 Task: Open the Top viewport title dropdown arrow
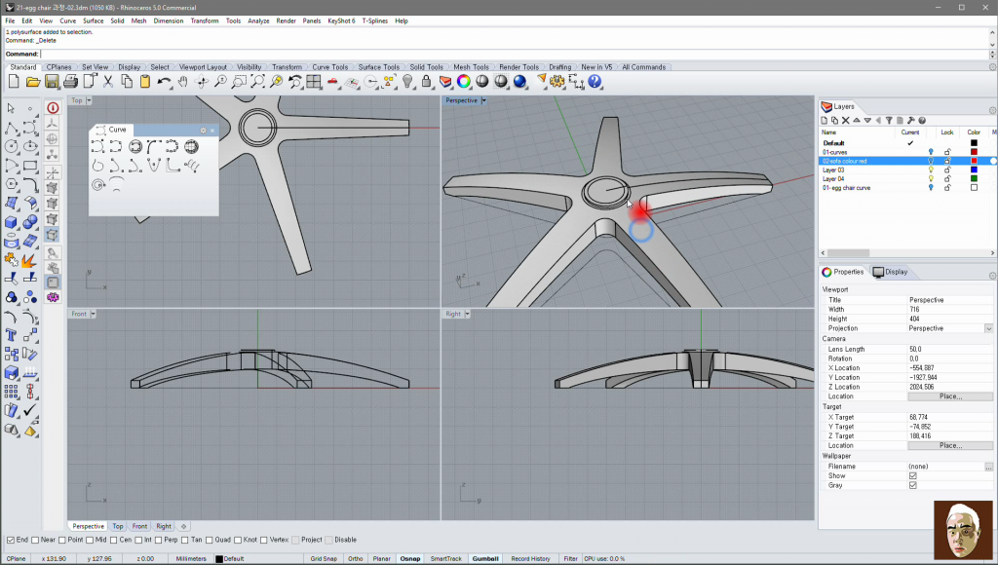[89, 100]
